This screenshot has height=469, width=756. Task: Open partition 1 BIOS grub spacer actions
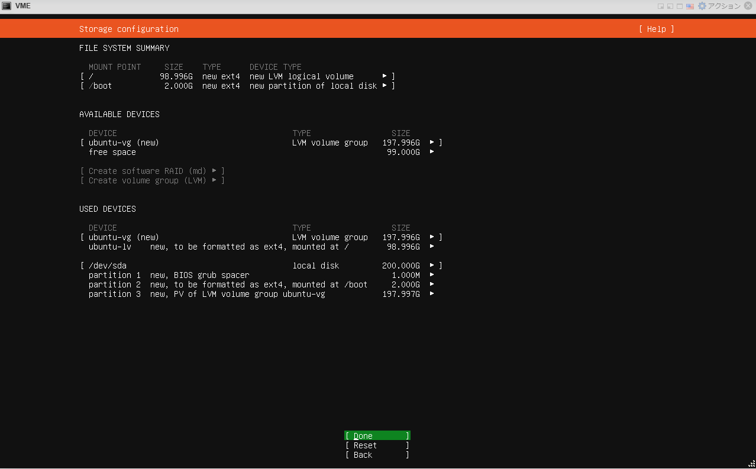[x=432, y=275]
